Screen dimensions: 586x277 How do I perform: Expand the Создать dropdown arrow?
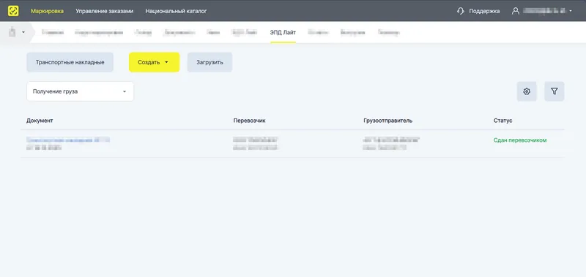coord(166,63)
